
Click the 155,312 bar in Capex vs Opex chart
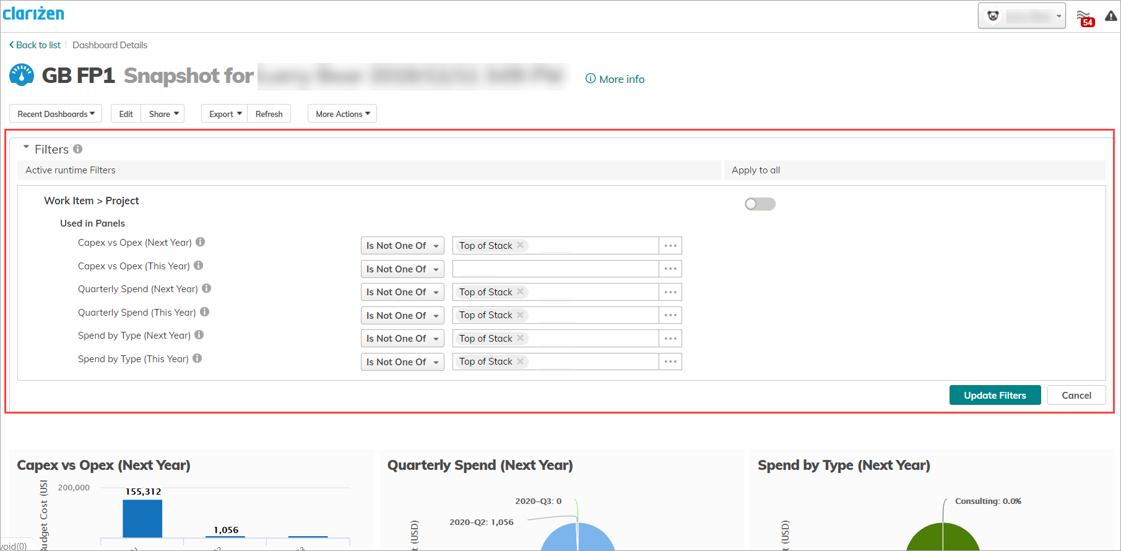142,518
